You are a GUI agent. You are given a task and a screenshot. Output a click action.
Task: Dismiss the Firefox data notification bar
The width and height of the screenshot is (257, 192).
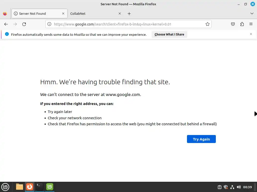(x=251, y=34)
